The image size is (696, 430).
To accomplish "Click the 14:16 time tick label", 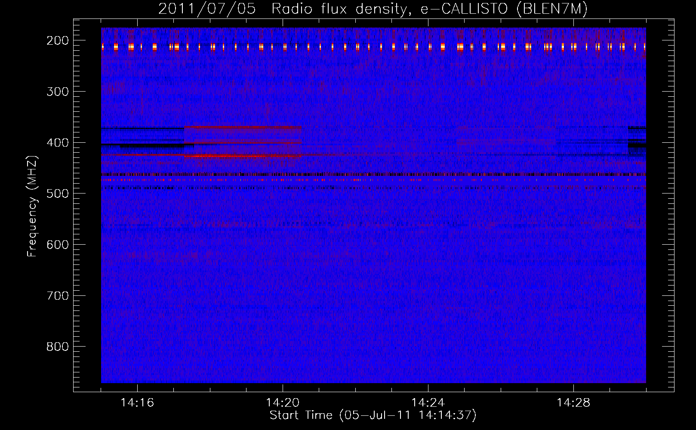I will [x=137, y=402].
